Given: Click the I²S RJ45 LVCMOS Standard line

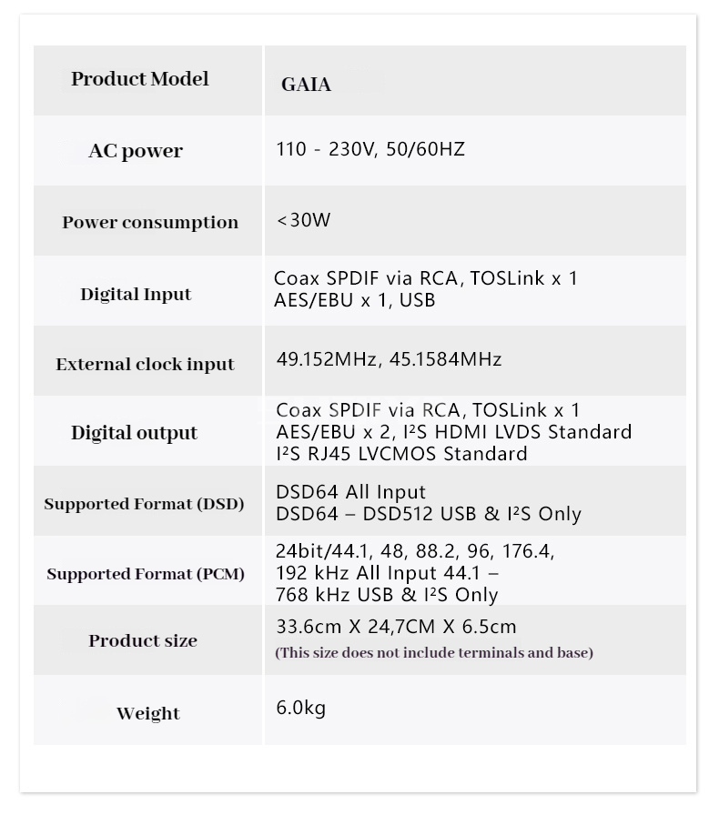Looking at the screenshot, I should coord(401,453).
